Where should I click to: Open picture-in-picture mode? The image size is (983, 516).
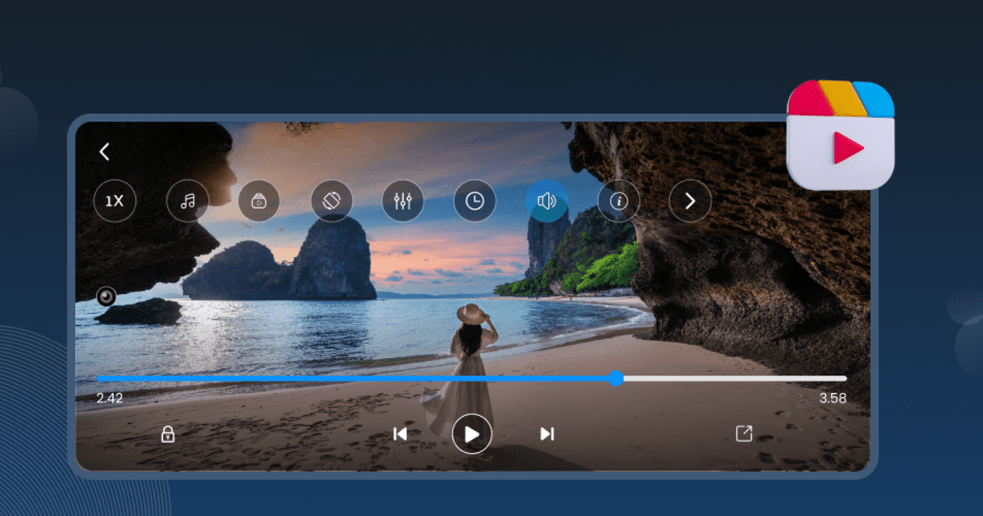tap(744, 434)
